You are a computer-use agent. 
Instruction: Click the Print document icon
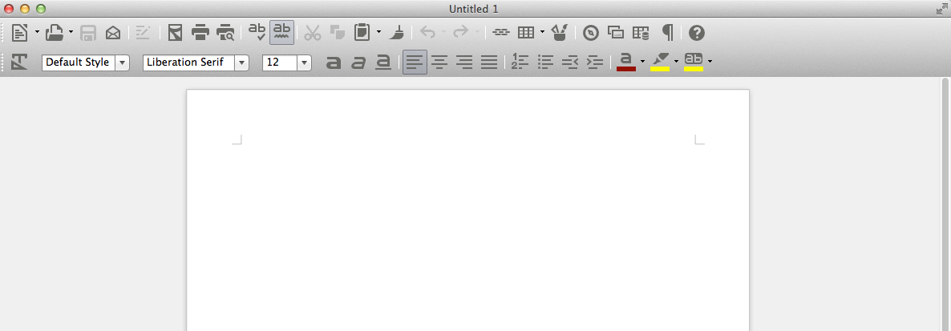coord(200,33)
